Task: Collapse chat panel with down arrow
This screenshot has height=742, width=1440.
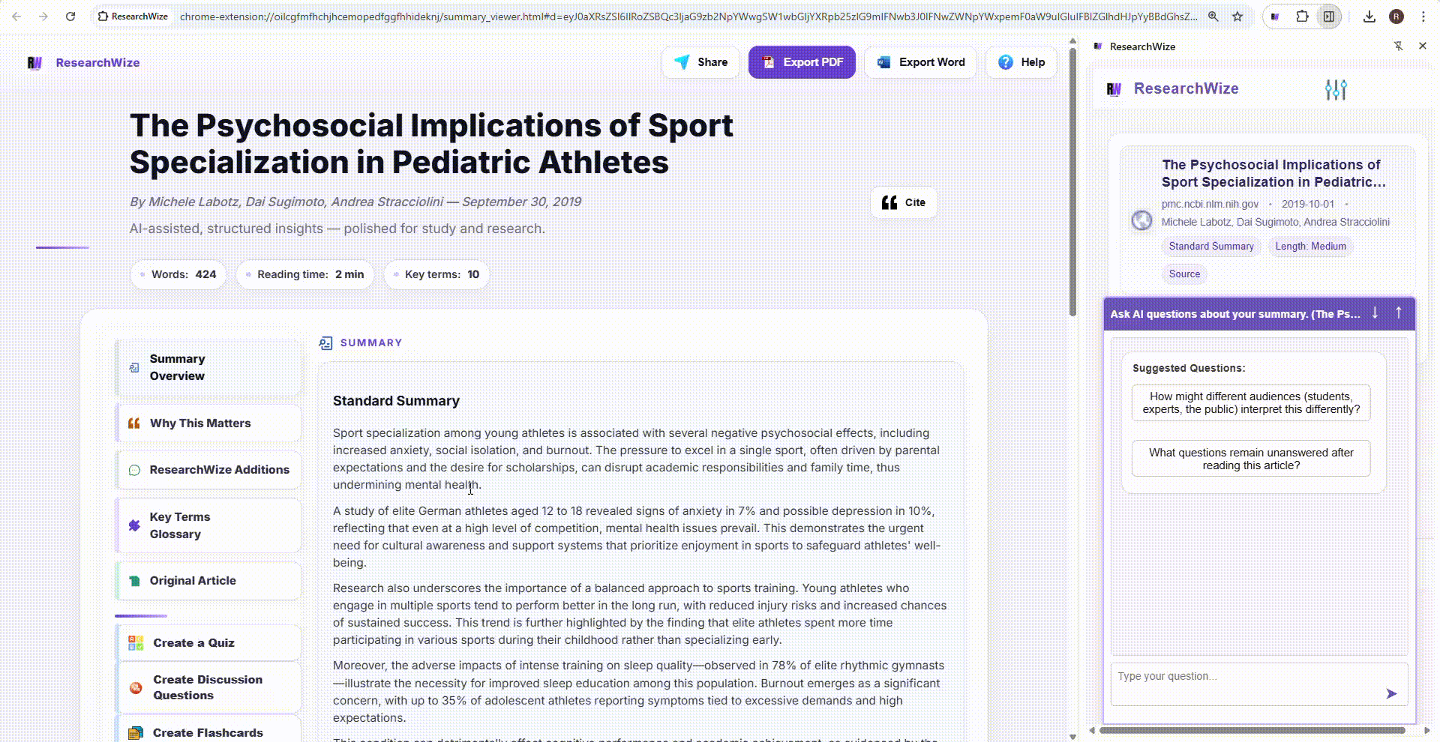Action: coord(1375,313)
